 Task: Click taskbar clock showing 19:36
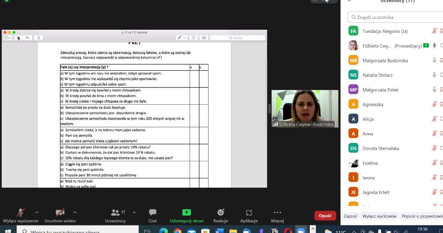tap(422, 230)
